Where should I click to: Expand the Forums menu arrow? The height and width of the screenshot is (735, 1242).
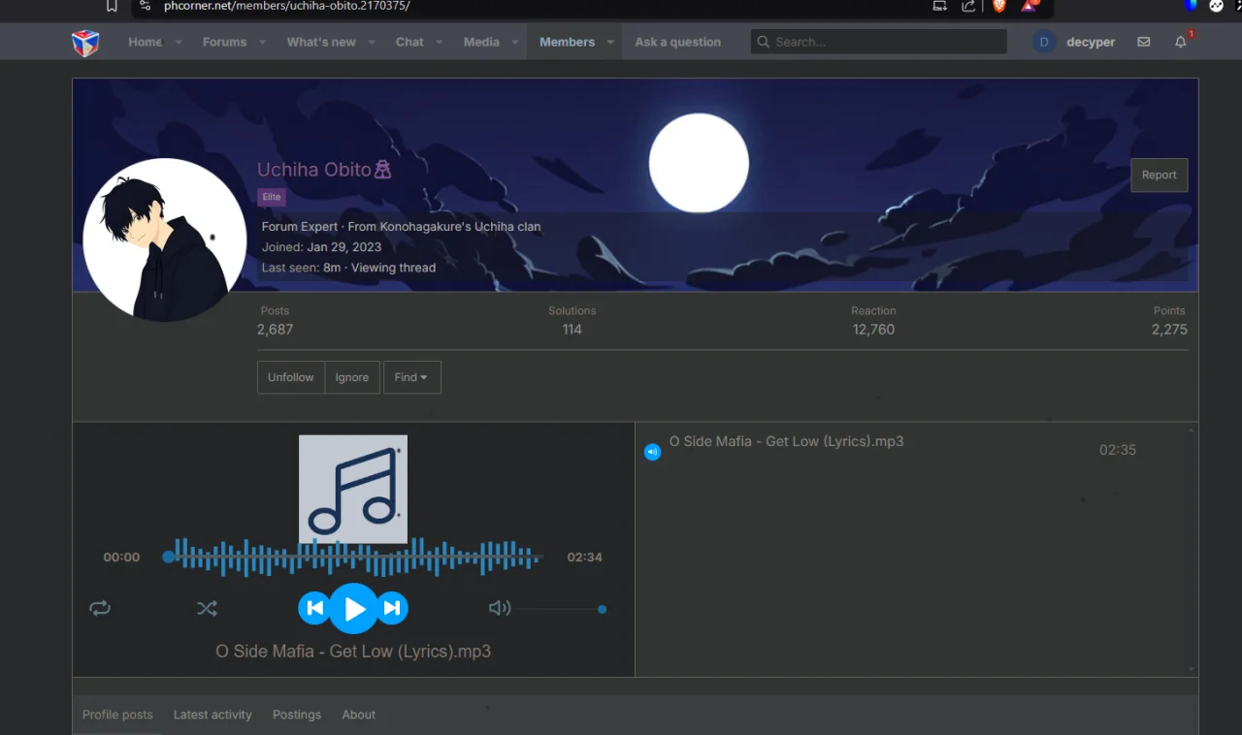pos(263,43)
